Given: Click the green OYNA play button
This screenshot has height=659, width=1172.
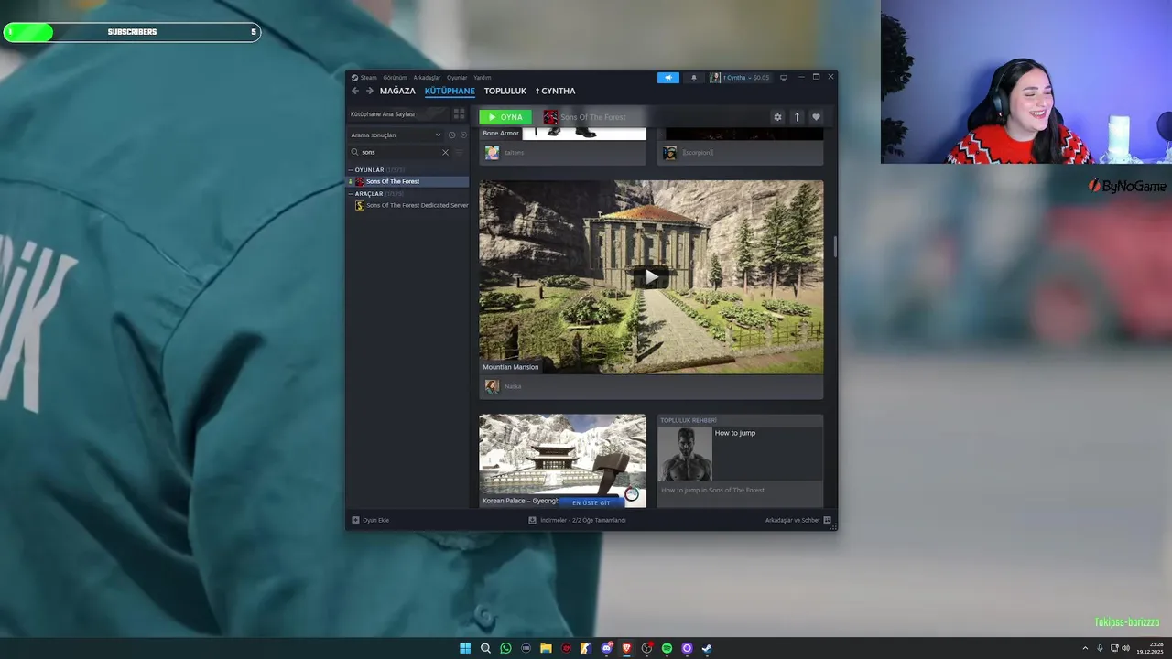Looking at the screenshot, I should point(505,117).
